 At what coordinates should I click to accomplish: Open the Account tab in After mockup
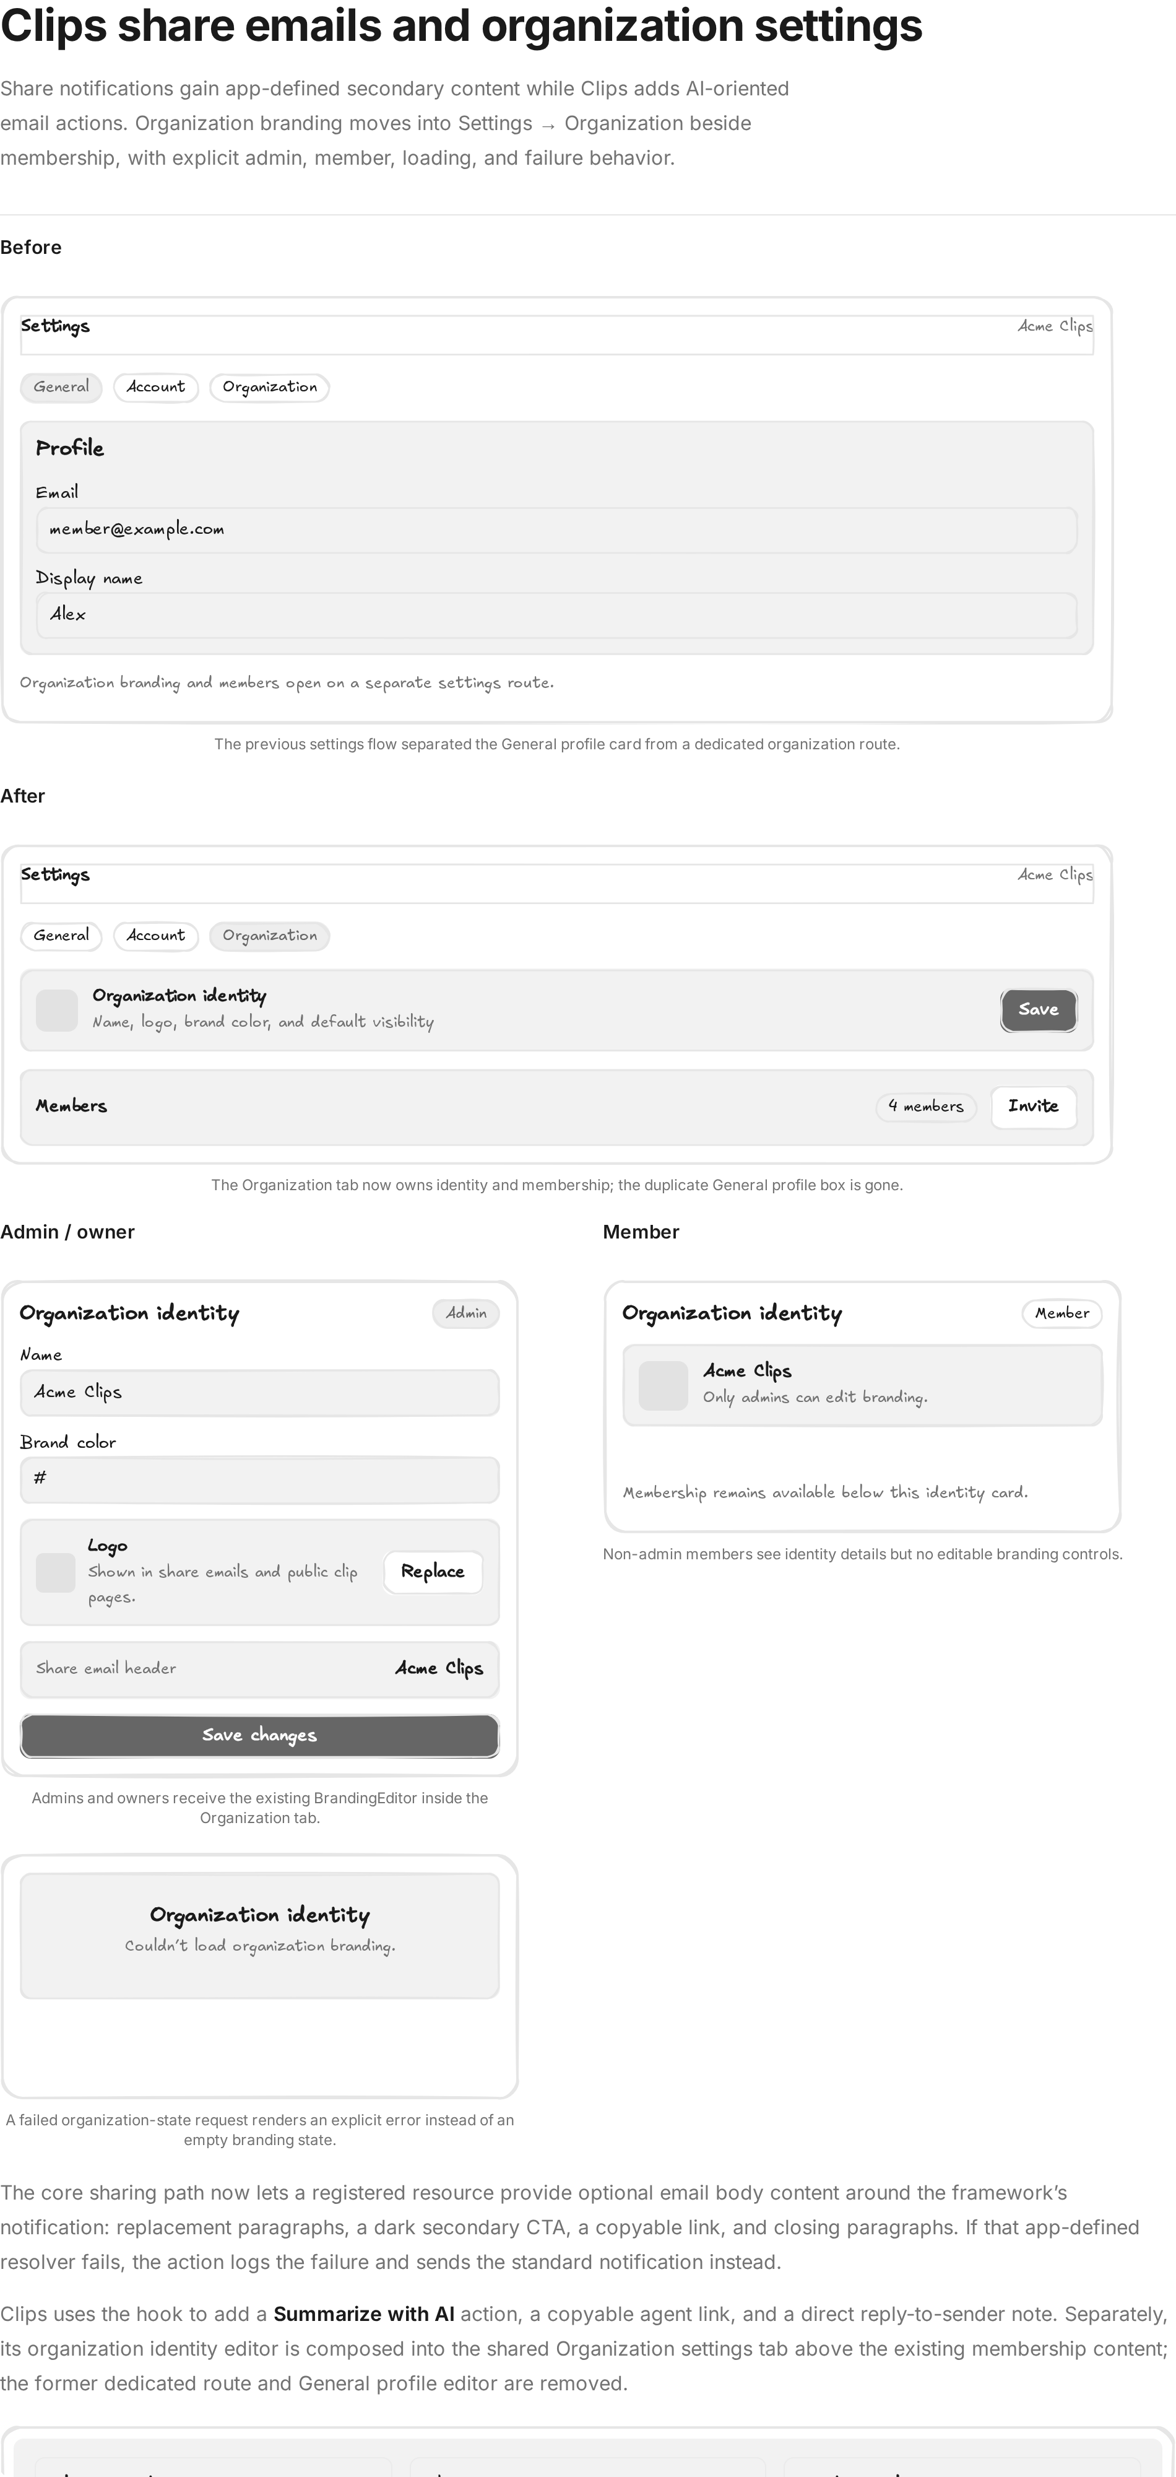tap(155, 936)
